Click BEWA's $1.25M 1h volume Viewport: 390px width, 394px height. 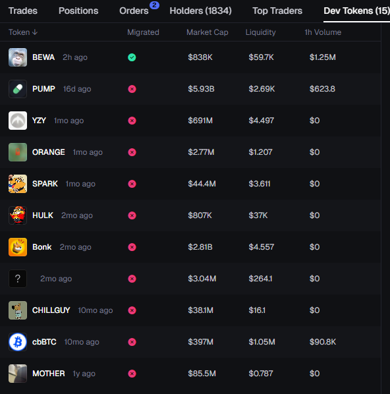[323, 57]
